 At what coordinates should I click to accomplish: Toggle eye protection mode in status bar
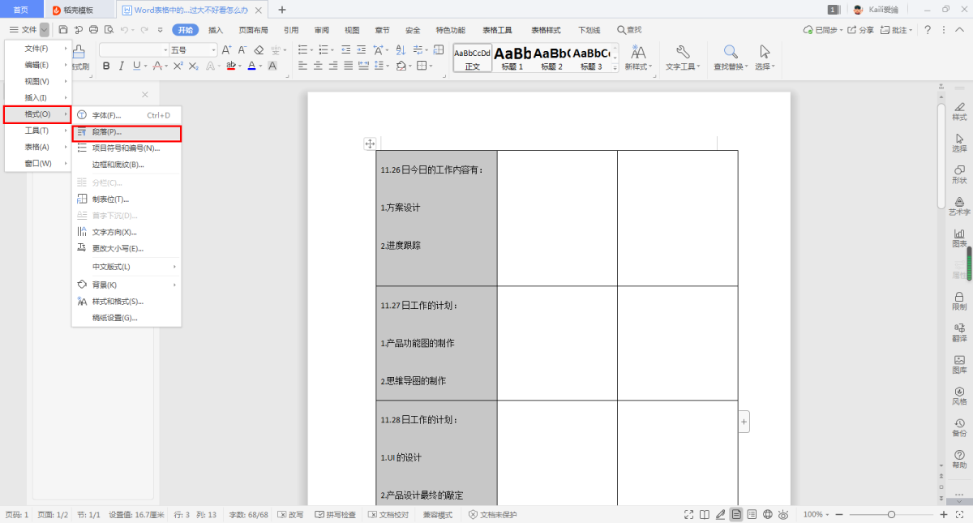pyautogui.click(x=783, y=515)
